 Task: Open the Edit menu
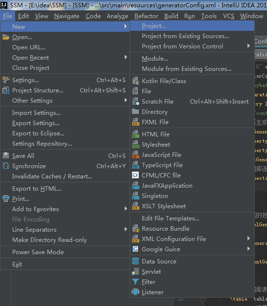click(23, 16)
